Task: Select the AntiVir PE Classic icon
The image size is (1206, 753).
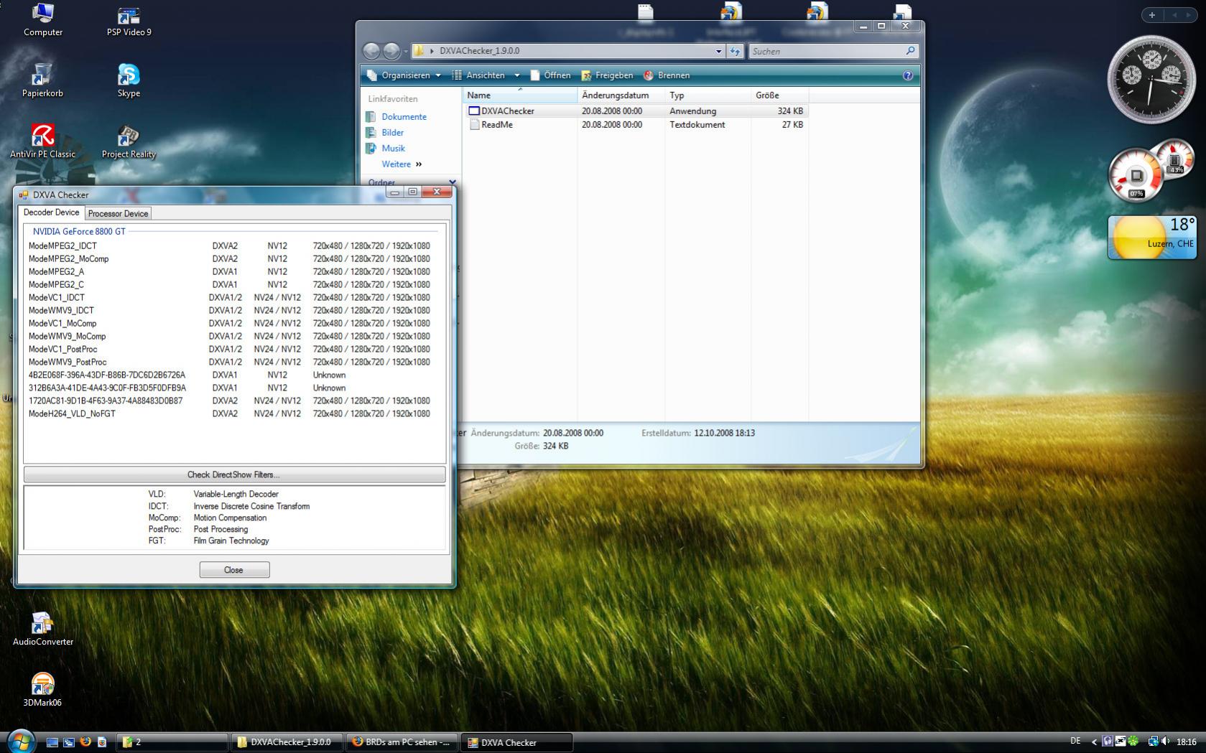Action: [42, 141]
